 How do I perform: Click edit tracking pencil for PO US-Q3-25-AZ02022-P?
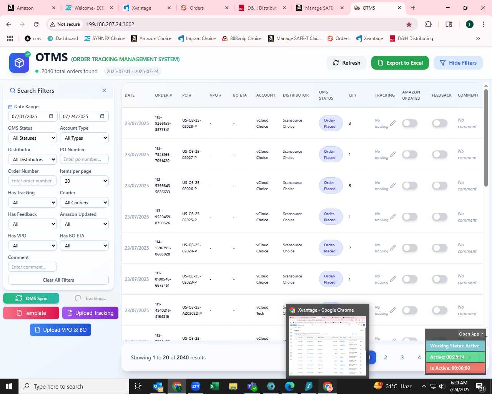[392, 310]
